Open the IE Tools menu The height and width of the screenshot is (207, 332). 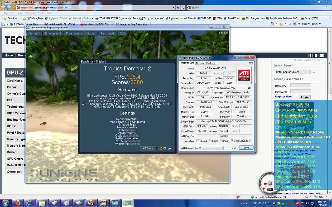41,13
